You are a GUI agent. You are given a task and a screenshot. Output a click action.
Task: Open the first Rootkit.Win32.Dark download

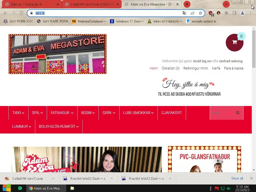pyautogui.click(x=84, y=178)
